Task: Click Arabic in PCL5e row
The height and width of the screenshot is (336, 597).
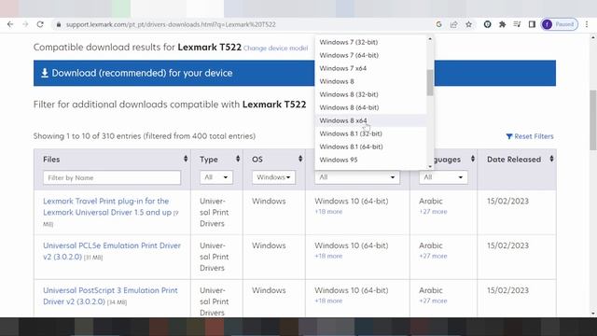Action: (431, 245)
